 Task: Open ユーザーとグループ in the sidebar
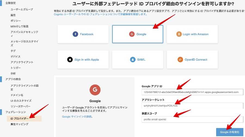(22, 9)
